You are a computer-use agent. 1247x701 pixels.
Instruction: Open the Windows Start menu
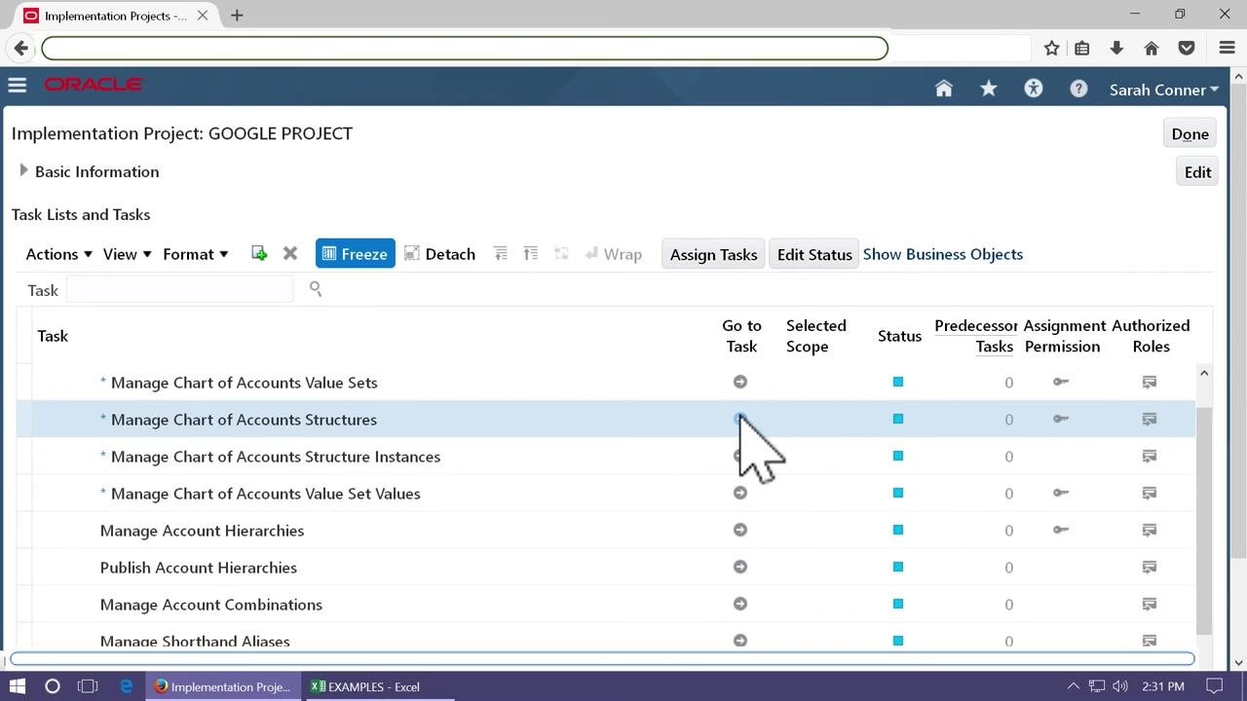(x=18, y=686)
